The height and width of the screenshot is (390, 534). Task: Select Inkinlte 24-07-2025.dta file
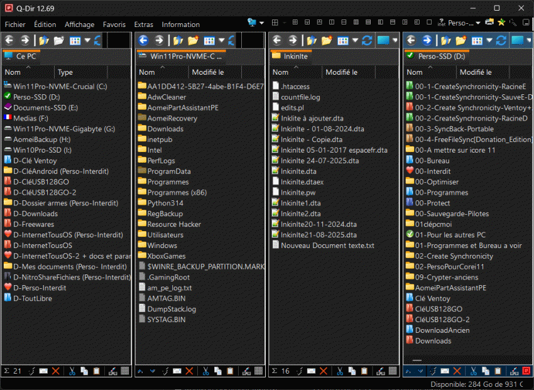[x=315, y=161]
